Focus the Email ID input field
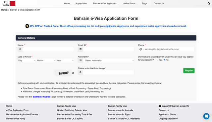The height and width of the screenshot is (122, 212). (109, 49)
